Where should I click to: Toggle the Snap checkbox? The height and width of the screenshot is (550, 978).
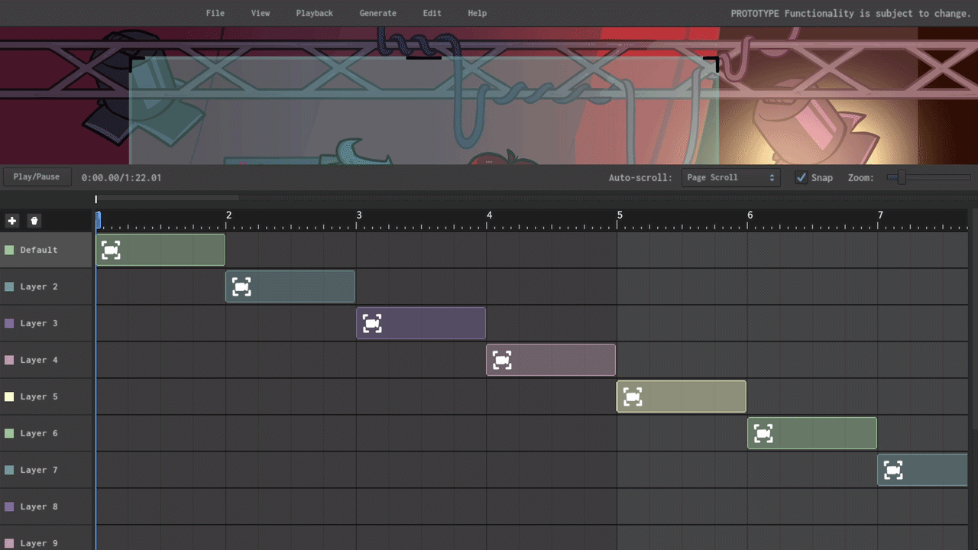click(801, 177)
